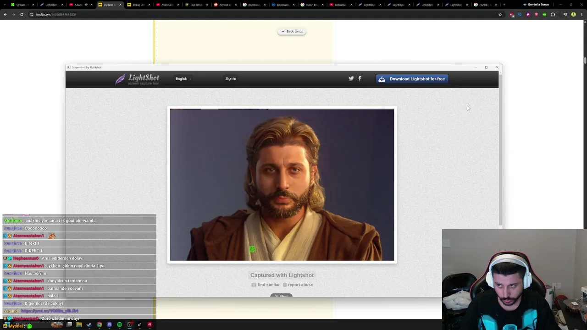
Task: Minimize the Screenshot by Lightshot window
Action: [476, 67]
